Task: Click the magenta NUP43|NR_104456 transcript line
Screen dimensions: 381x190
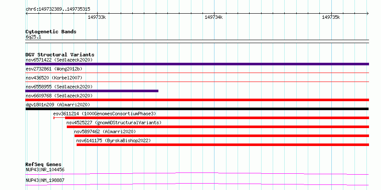Action: point(197,173)
